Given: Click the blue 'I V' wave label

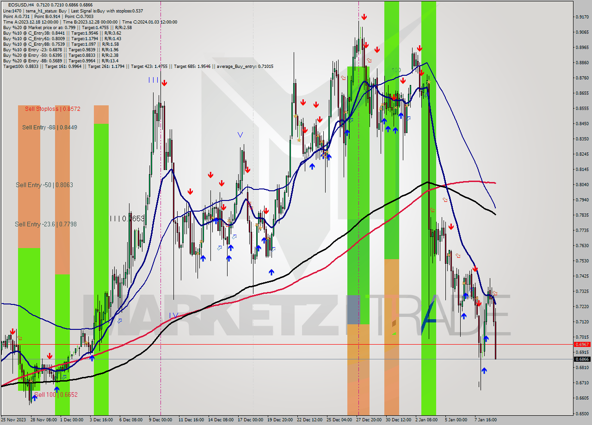Looking at the screenshot, I should [x=173, y=315].
